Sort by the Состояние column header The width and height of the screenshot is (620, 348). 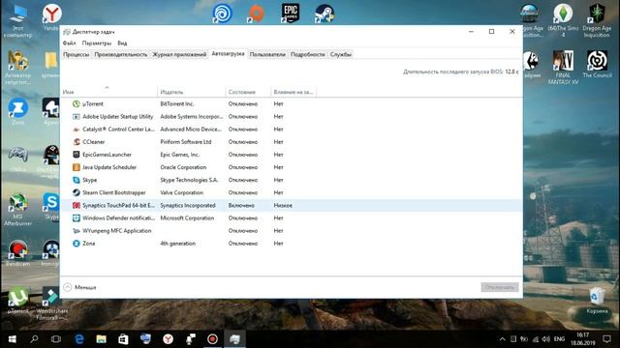(x=248, y=92)
